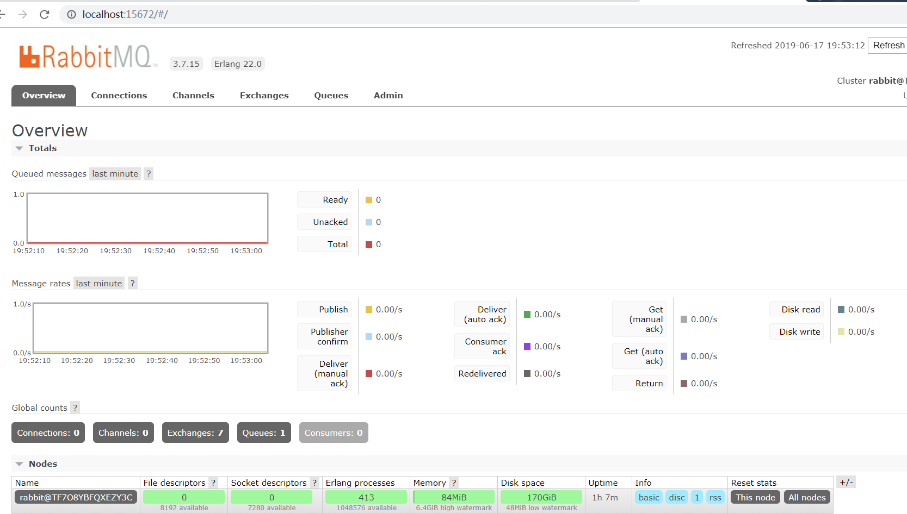Open Socket descriptors help question mark

314,483
